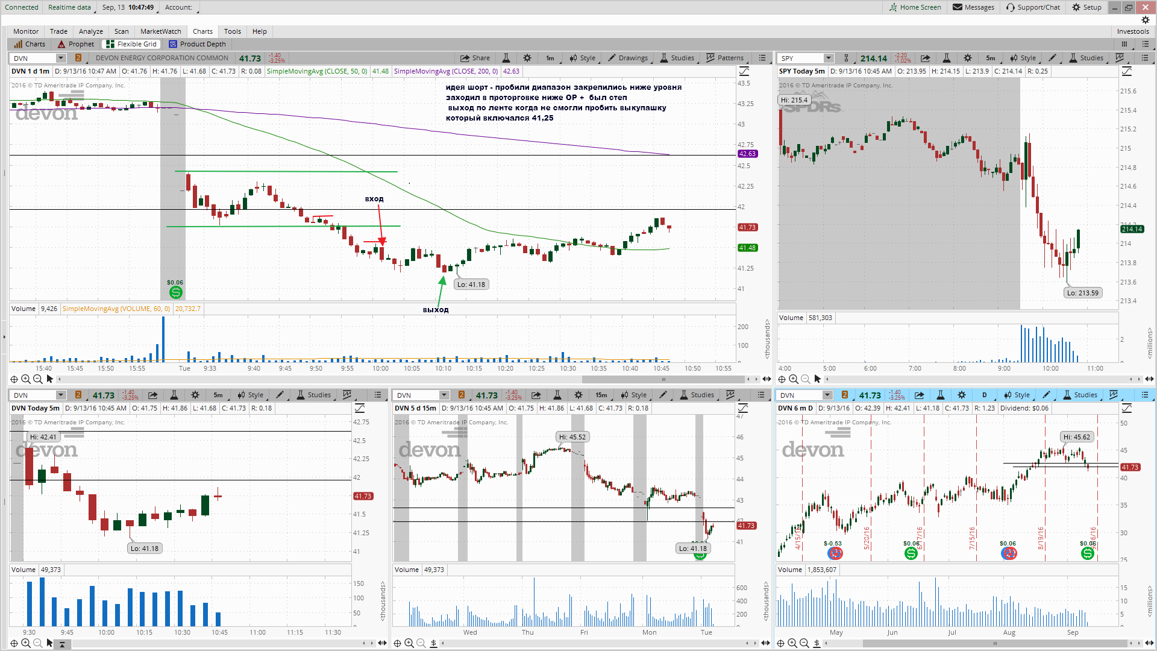This screenshot has width=1157, height=651.
Task: Click the patterns icon in the SPY chart toolbar
Action: click(x=1120, y=58)
